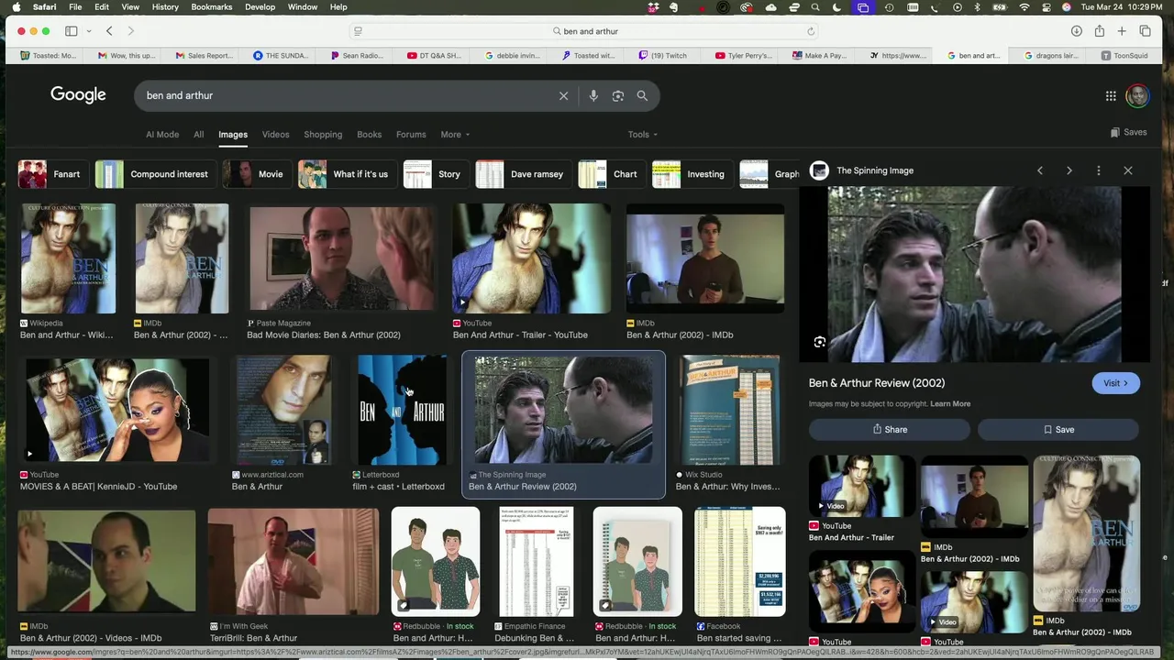Open Safari downloads

(x=1077, y=31)
